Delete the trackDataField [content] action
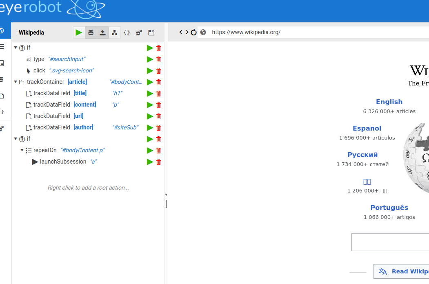 click(158, 105)
